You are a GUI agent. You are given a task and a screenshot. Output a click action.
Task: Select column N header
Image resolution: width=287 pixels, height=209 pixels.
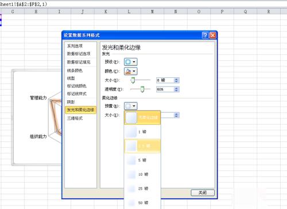(176, 11)
